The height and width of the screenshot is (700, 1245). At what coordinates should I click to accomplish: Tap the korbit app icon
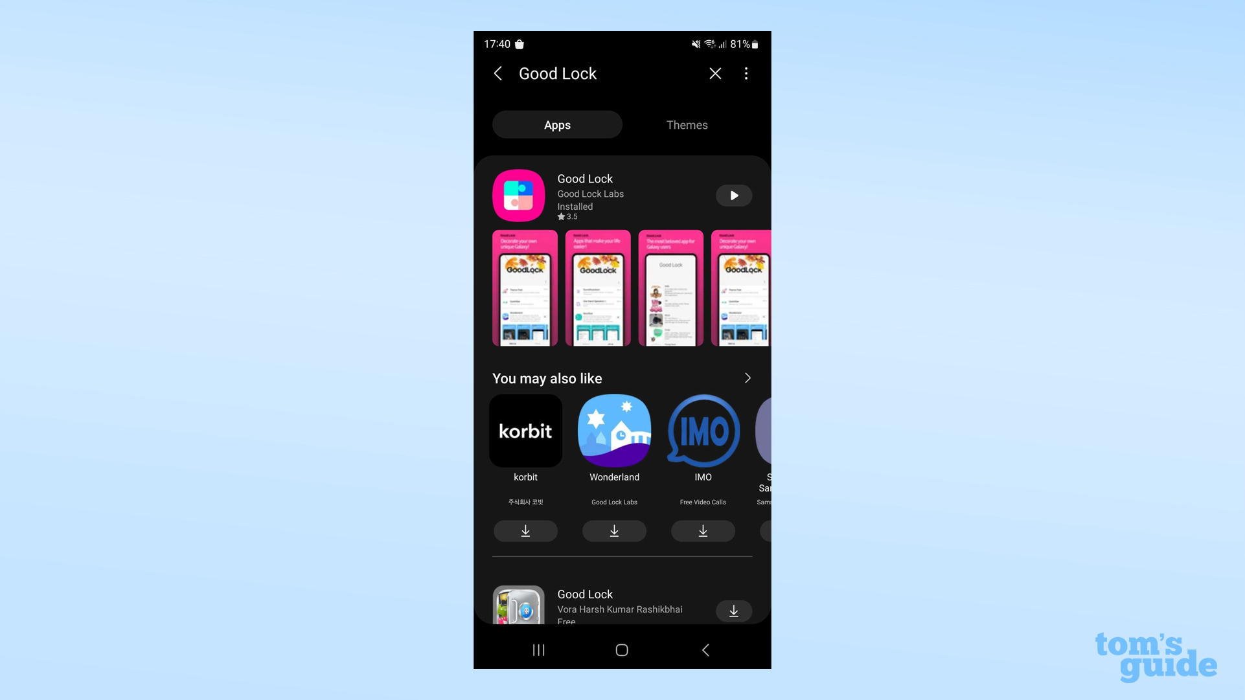click(525, 430)
